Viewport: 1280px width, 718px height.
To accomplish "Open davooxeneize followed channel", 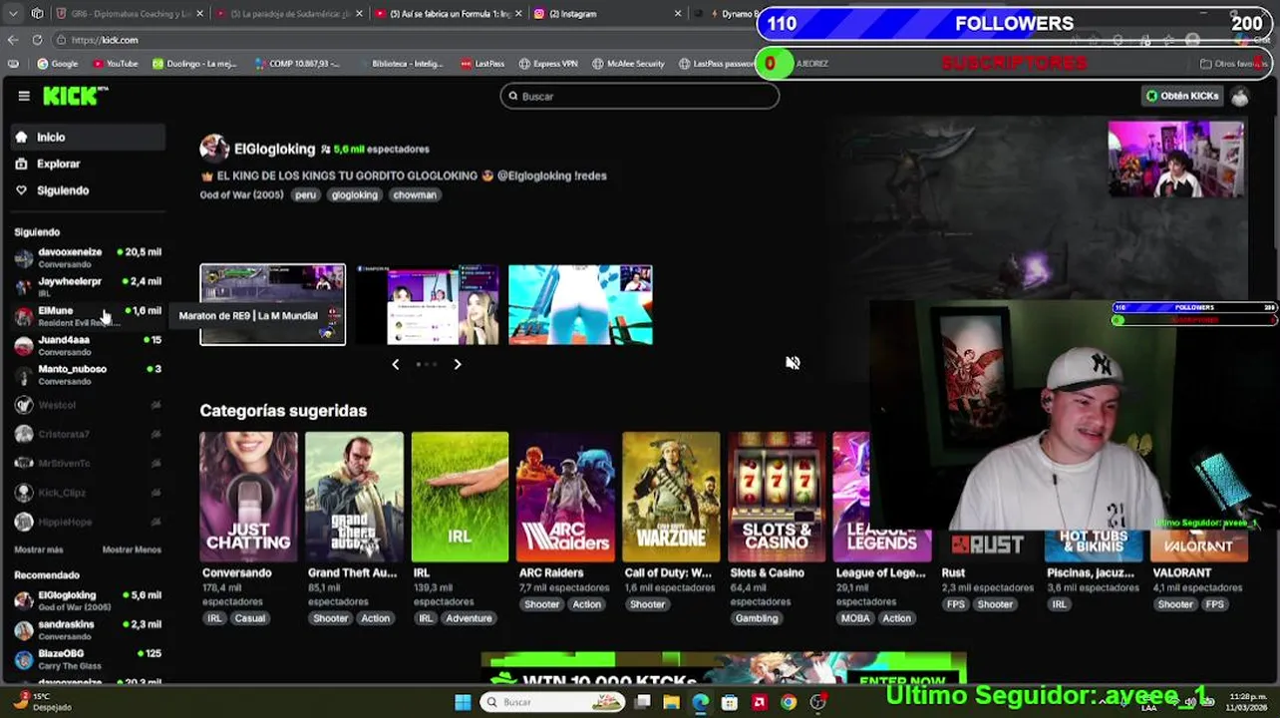I will click(x=88, y=258).
